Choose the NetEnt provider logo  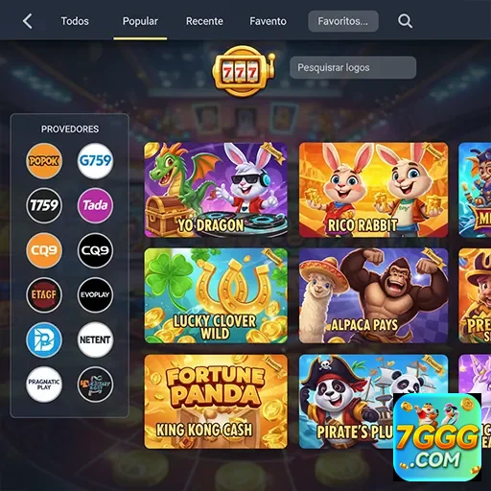pyautogui.click(x=95, y=339)
